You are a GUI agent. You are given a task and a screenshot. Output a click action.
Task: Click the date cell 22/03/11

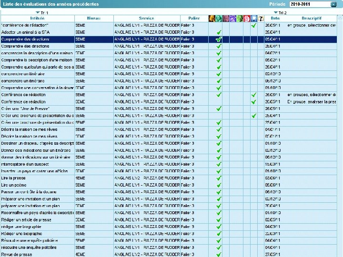(x=273, y=234)
